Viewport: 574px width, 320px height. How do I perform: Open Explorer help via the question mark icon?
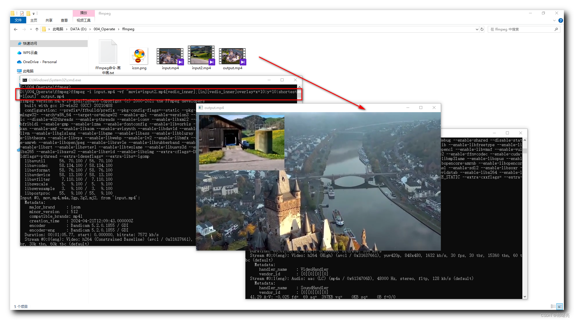(561, 20)
